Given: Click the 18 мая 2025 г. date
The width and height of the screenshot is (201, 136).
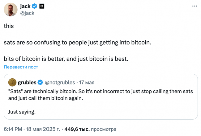Looking at the screenshot, I should click(x=43, y=129).
